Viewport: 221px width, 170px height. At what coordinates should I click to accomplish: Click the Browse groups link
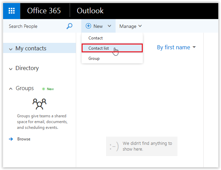point(24,139)
